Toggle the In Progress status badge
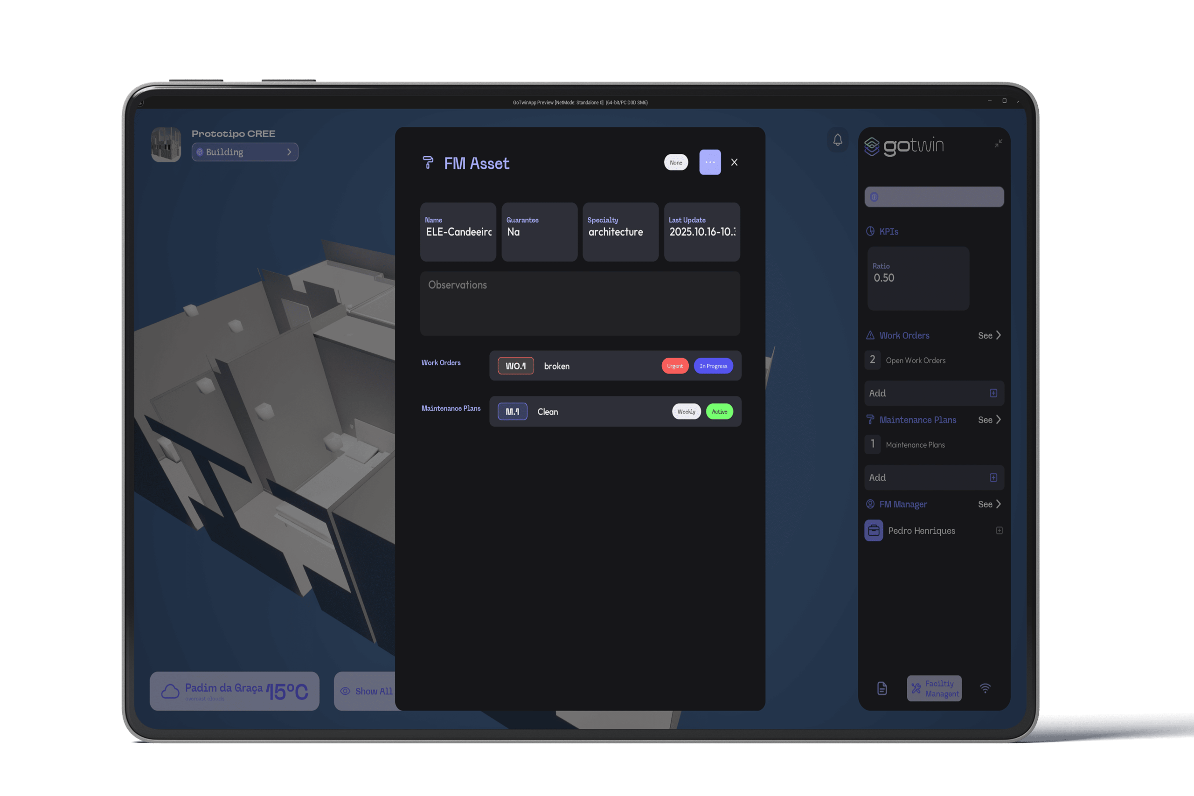 [x=713, y=366]
